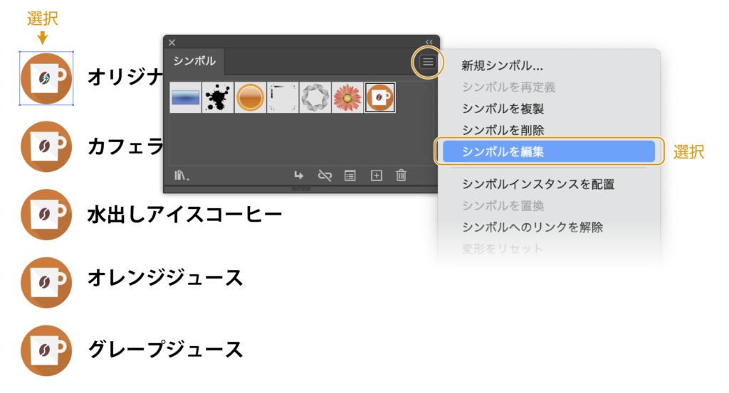The image size is (729, 393).
Task: Collapse the panel with double-chevron icon
Action: click(x=429, y=42)
